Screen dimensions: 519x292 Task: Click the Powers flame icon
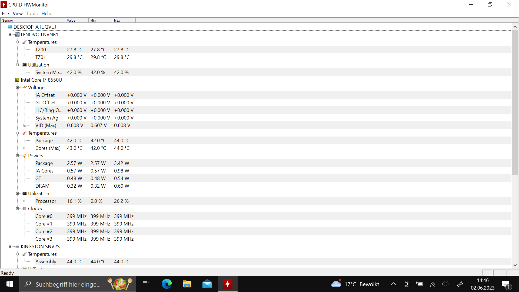click(x=25, y=156)
